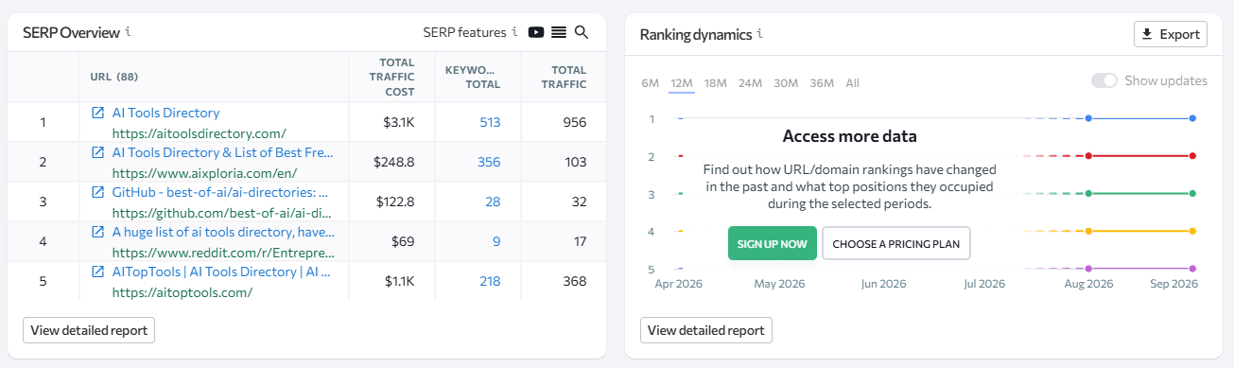1234x368 pixels.
Task: Click the SERP features info icon
Action: [x=514, y=32]
